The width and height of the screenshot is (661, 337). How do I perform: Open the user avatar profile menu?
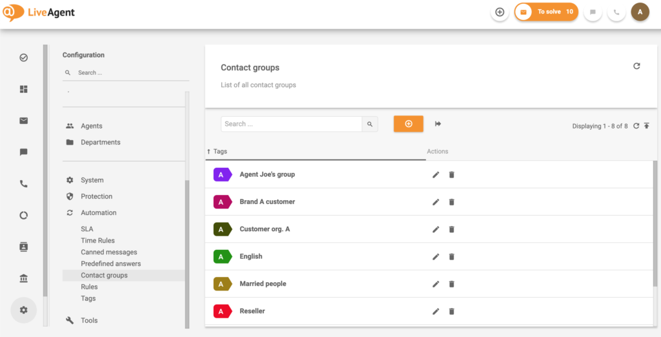(640, 12)
